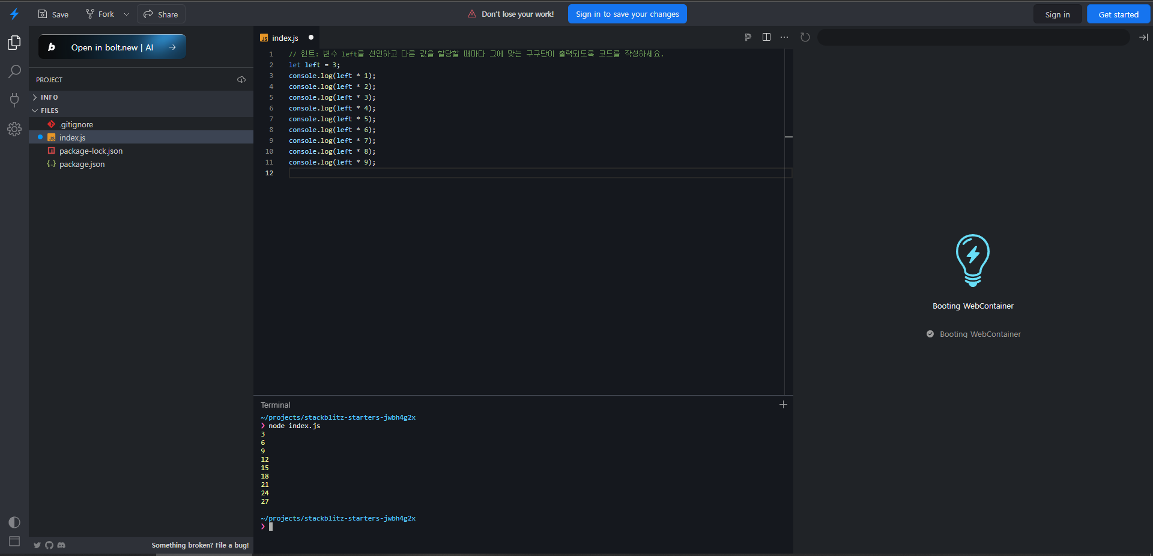1153x556 pixels.
Task: Toggle the layout panel icon in sidebar
Action: coord(14,542)
